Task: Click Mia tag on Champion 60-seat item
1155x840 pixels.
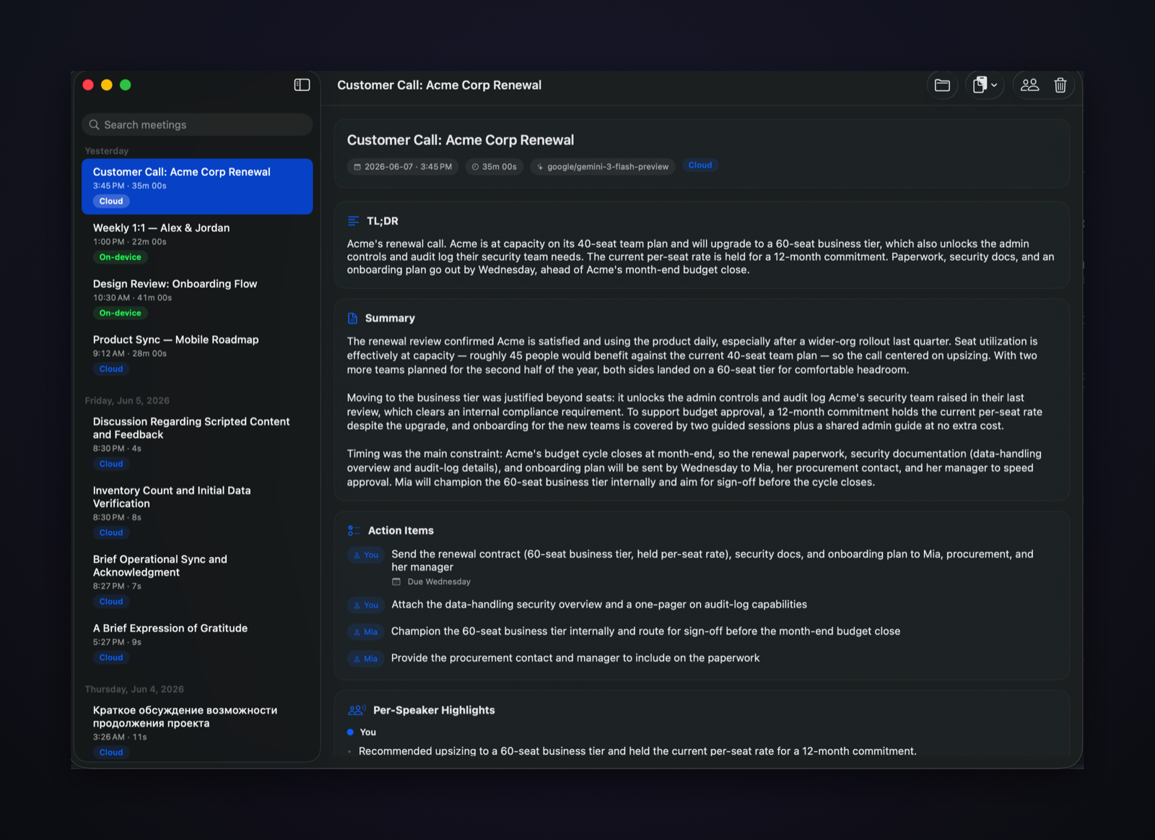Action: pos(365,632)
